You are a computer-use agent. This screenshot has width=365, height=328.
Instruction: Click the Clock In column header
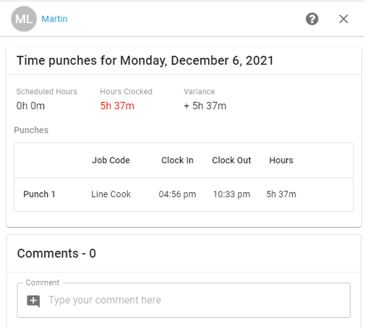pos(177,160)
